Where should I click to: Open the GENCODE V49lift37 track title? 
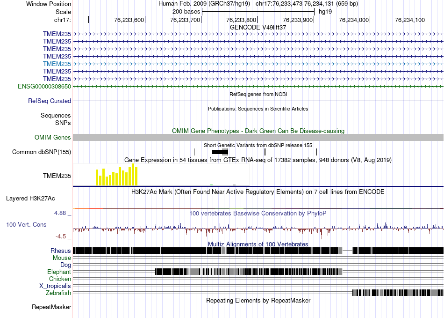(258, 27)
